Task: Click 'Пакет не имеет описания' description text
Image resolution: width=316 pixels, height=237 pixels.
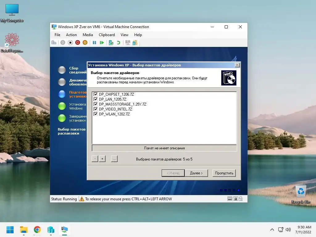Action: pos(164,148)
